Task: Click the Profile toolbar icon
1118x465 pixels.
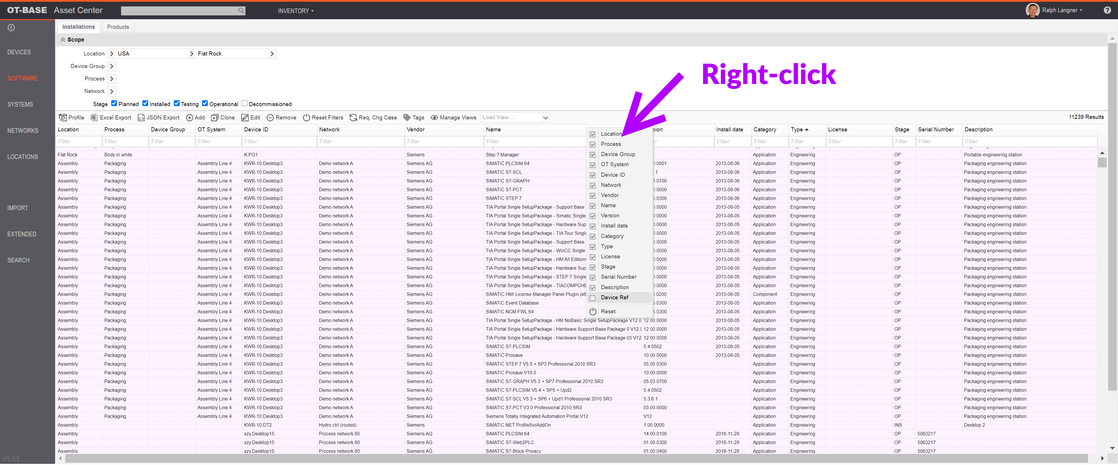Action: (x=63, y=117)
